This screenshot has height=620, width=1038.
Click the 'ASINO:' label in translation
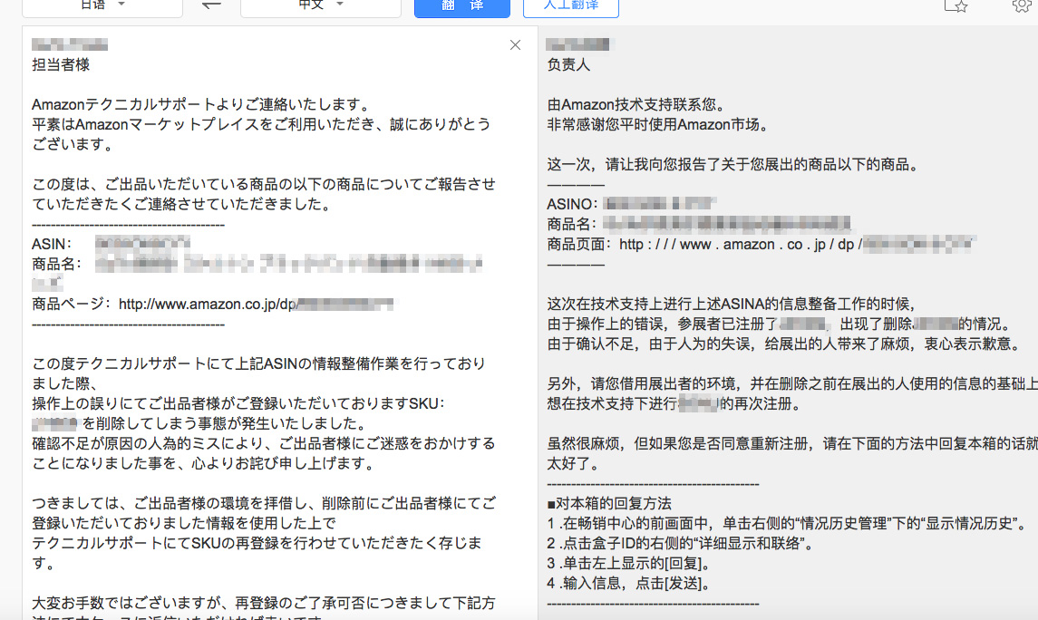point(572,205)
